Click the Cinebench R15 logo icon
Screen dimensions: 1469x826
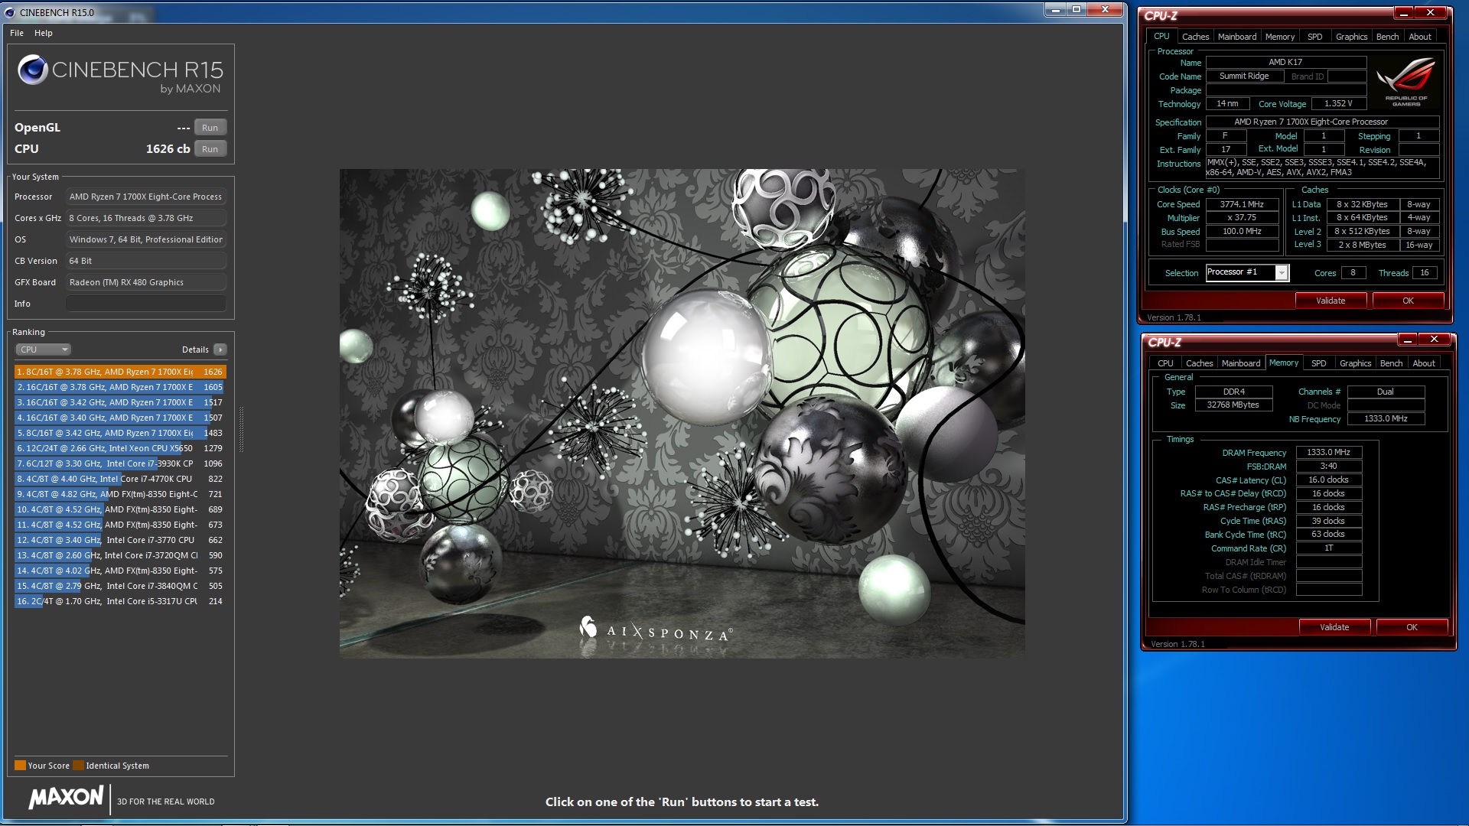coord(33,70)
